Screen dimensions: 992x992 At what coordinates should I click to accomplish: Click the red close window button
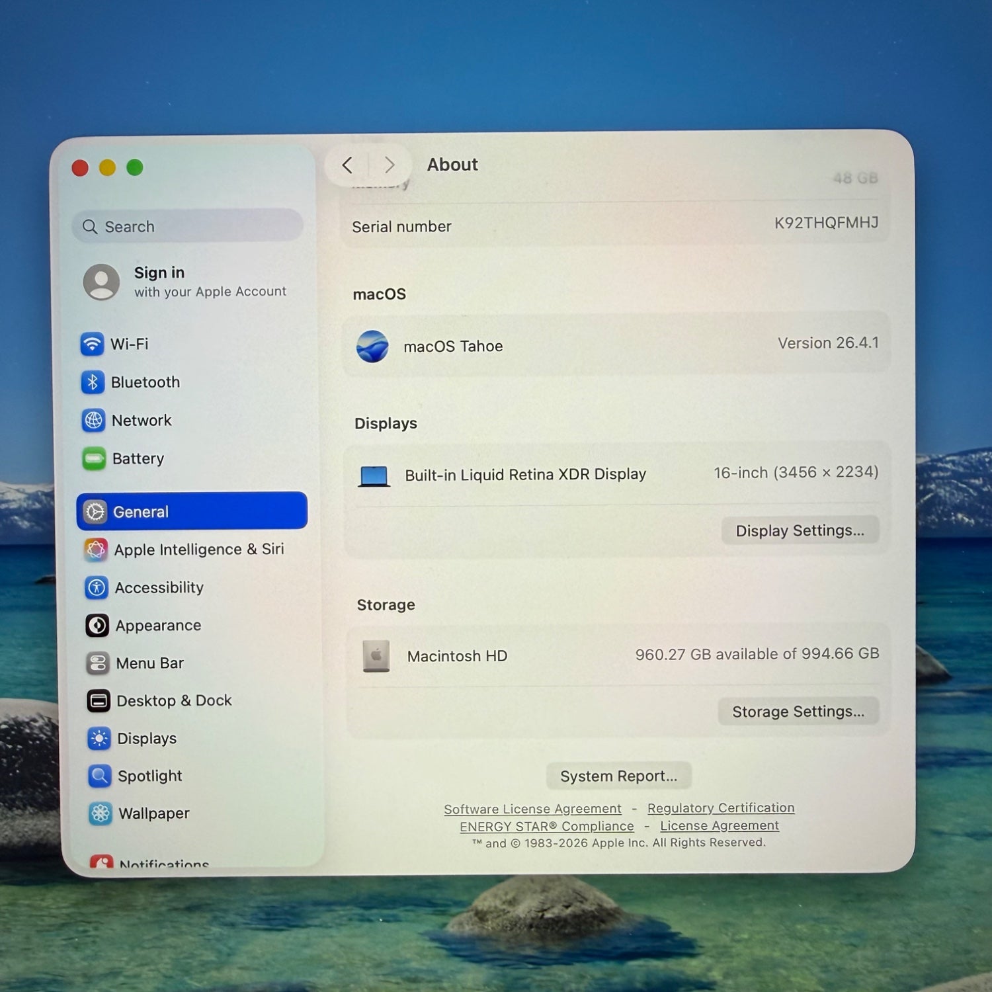coord(80,168)
